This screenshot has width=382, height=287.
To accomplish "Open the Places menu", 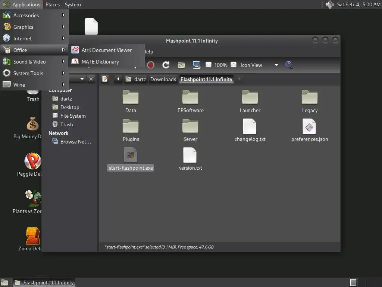I will 52,4.
